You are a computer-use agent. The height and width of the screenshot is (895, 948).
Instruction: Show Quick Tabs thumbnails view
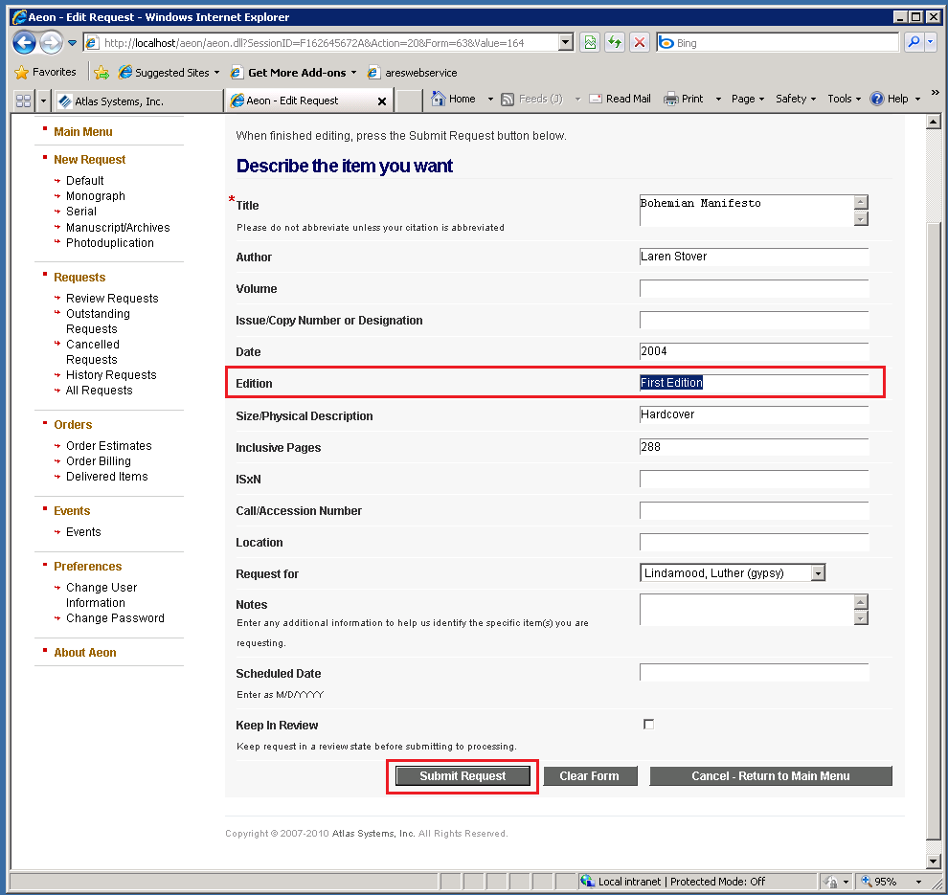[23, 101]
